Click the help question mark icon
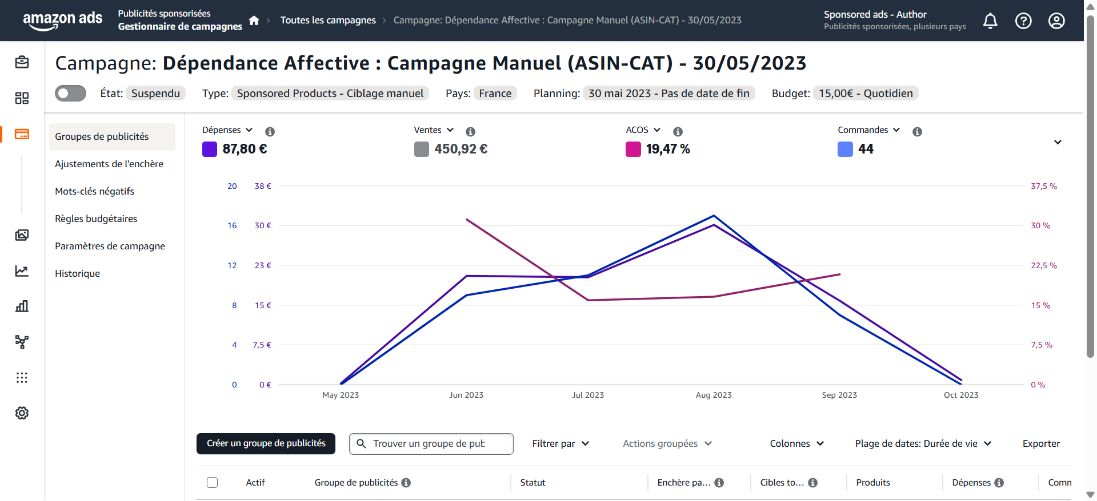Image resolution: width=1097 pixels, height=501 pixels. pyautogui.click(x=1023, y=21)
